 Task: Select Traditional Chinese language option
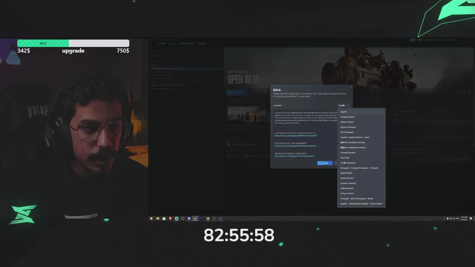[x=361, y=148]
